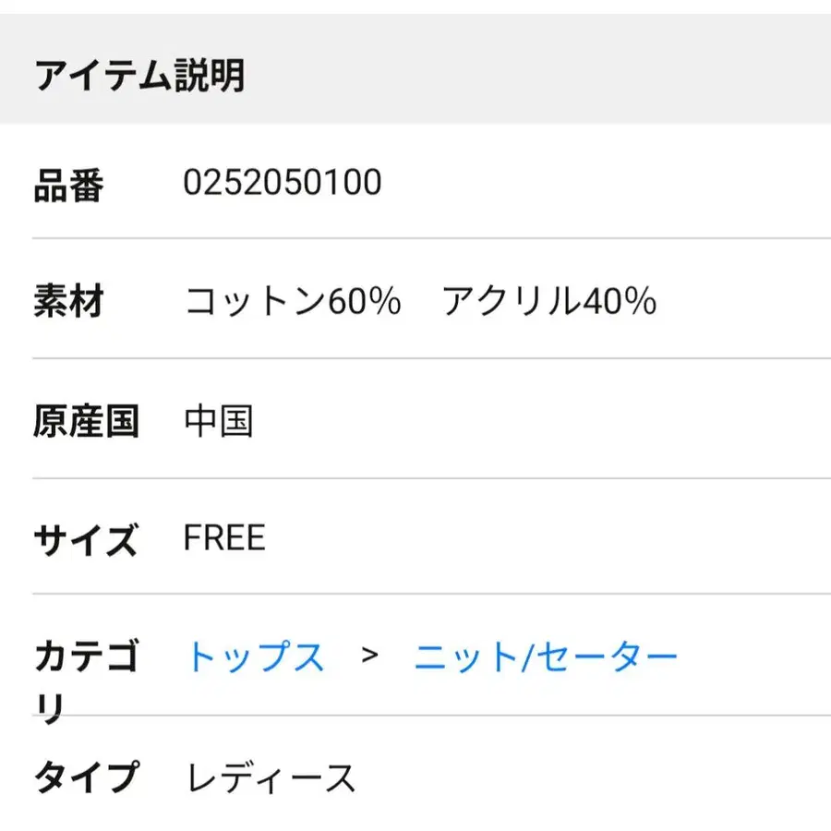
Task: Open the ニット/セーター category link
Action: [x=546, y=657]
